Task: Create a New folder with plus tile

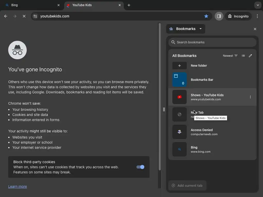Action: [180, 66]
